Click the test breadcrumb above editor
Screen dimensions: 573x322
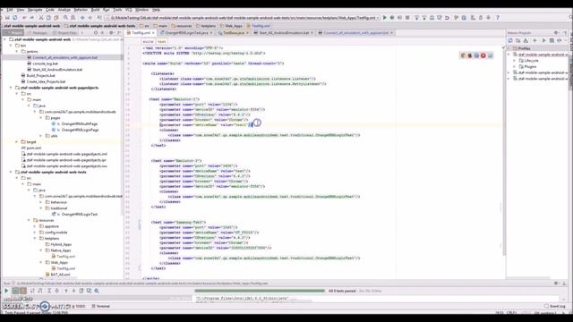[162, 42]
